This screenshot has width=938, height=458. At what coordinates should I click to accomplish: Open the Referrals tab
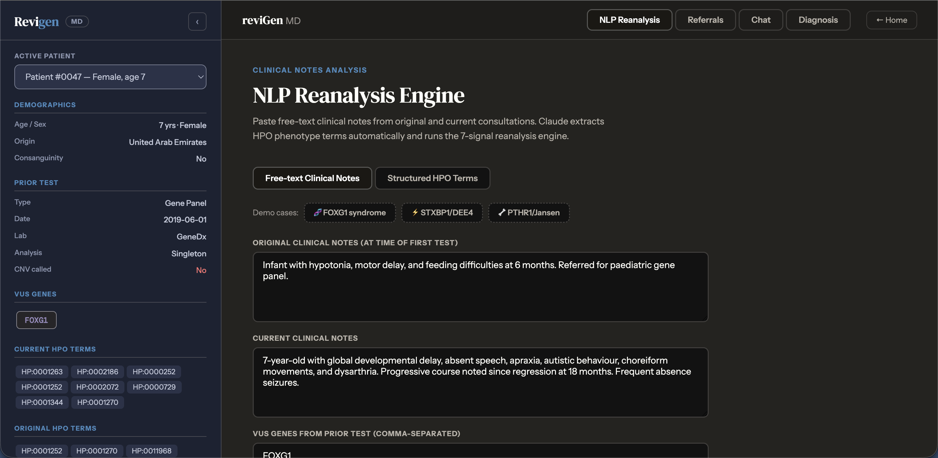click(705, 20)
